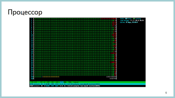Sort by the MEM% column header
This screenshot has height=98, width=175.
click(65, 82)
